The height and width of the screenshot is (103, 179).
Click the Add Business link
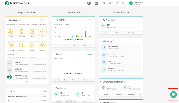coord(42,20)
